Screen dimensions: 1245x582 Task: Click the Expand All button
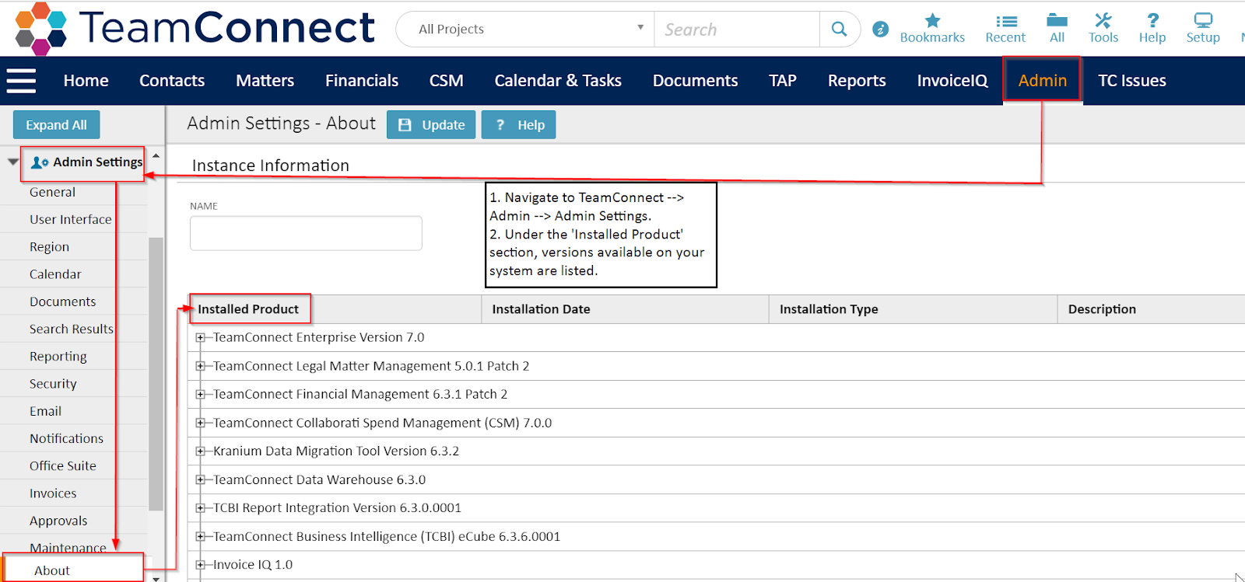pos(56,125)
